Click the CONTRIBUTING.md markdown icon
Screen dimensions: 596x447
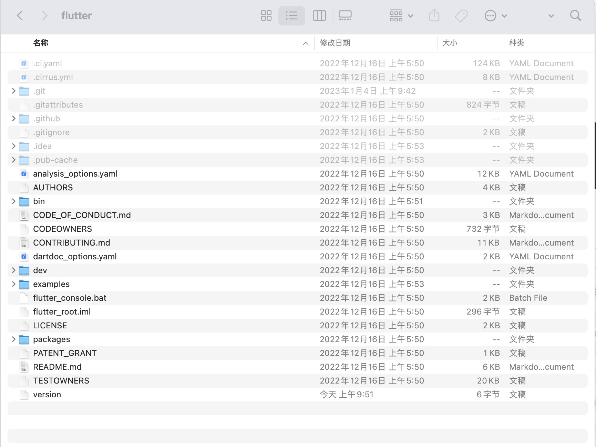click(24, 243)
